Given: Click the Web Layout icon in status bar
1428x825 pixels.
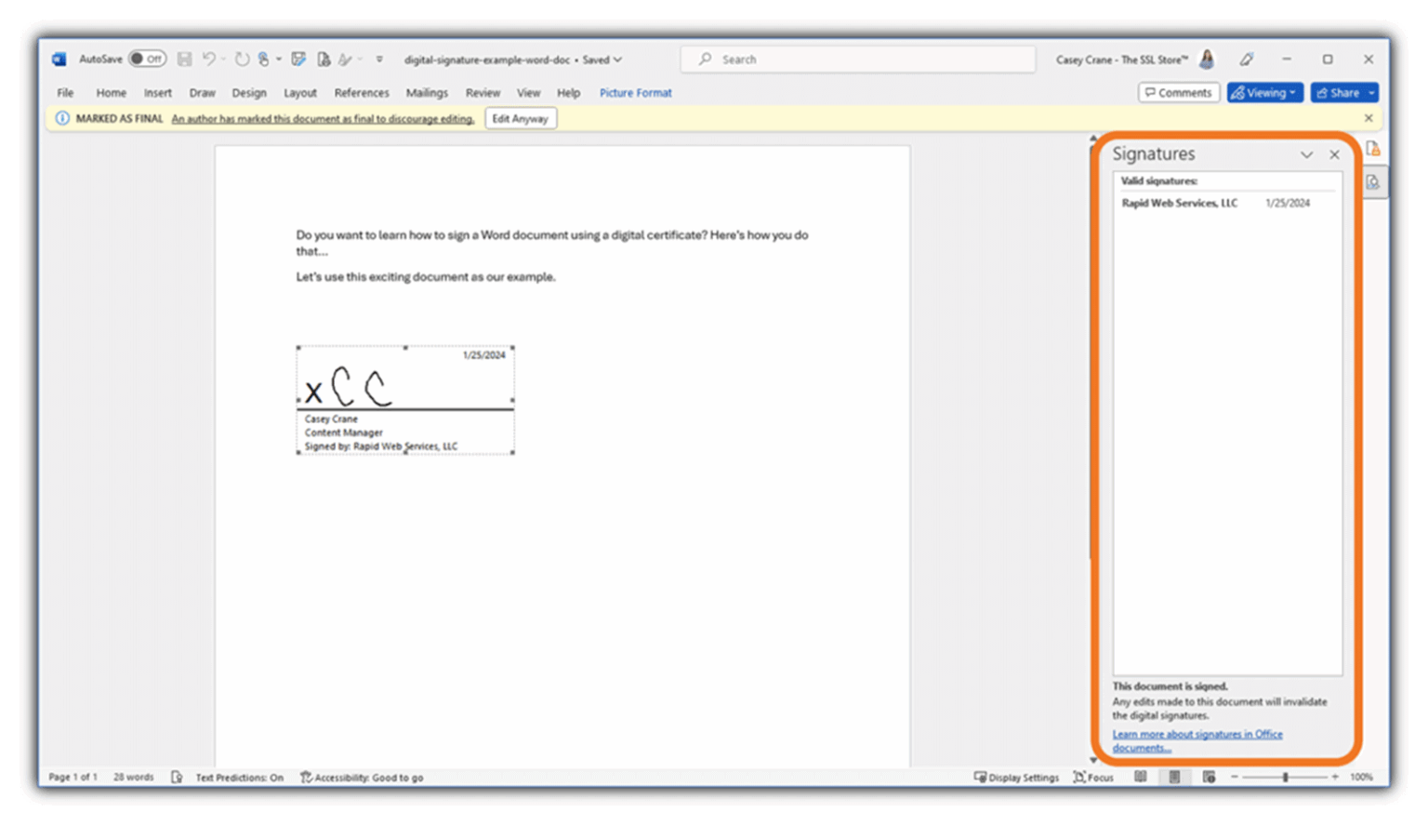Looking at the screenshot, I should pos(1209,778).
